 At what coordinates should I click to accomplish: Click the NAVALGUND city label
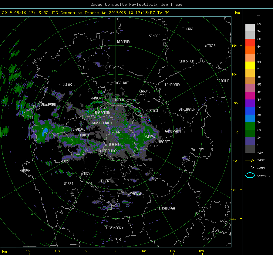[x=100, y=123]
